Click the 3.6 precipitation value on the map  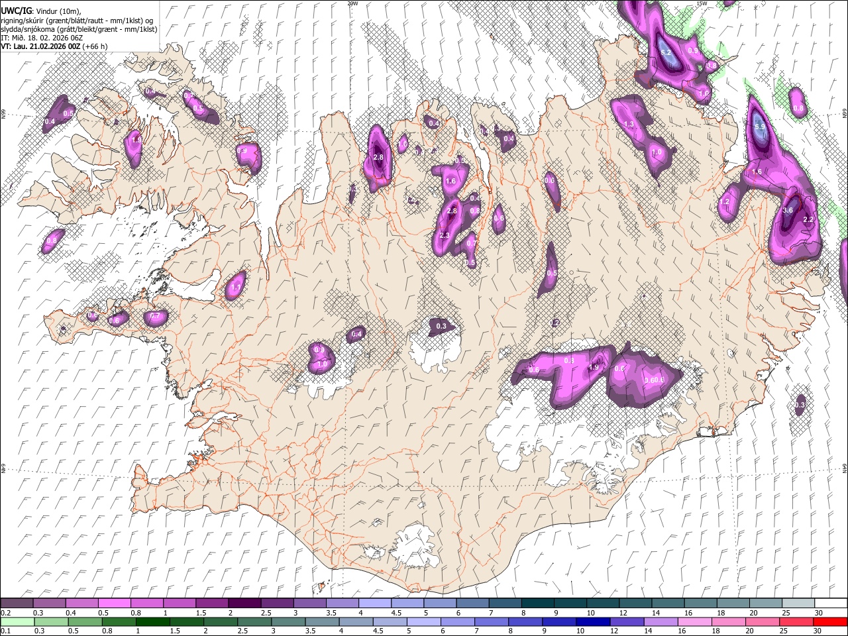tap(788, 210)
